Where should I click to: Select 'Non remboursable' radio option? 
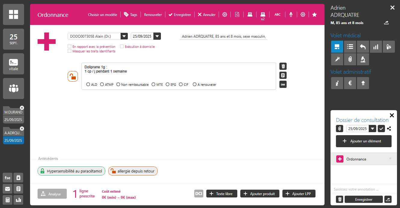(118, 85)
